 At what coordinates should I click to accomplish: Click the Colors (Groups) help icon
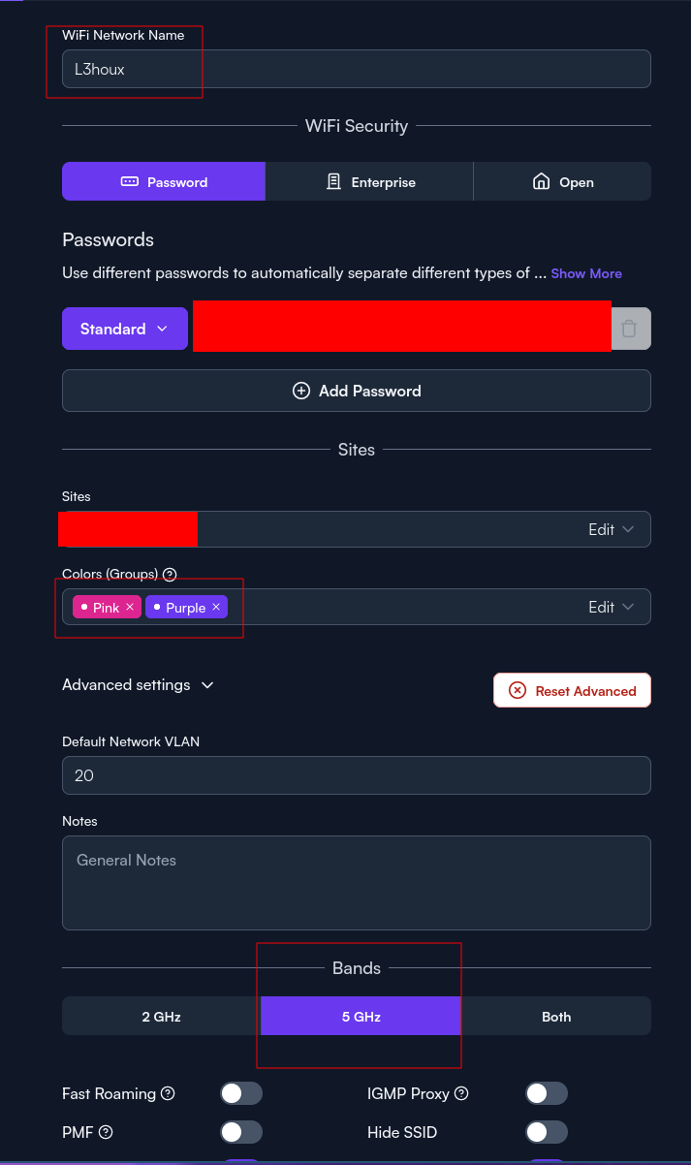click(170, 574)
